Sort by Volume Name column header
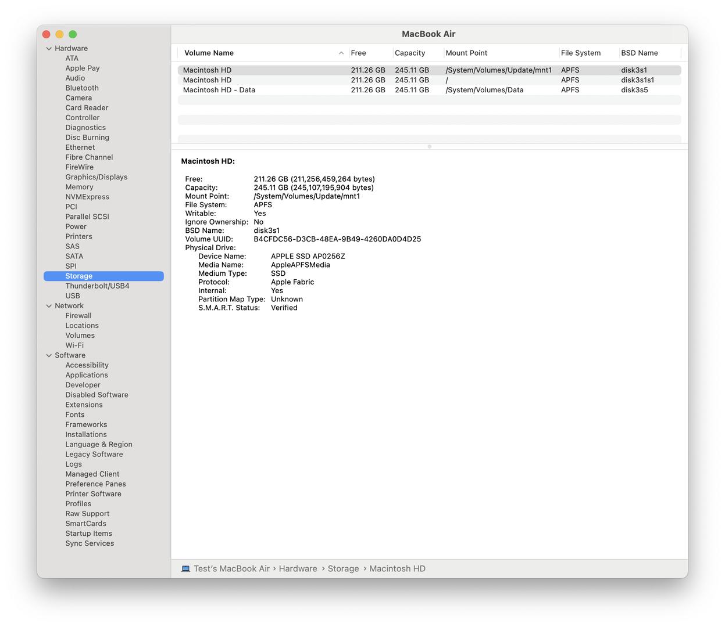 pyautogui.click(x=209, y=53)
